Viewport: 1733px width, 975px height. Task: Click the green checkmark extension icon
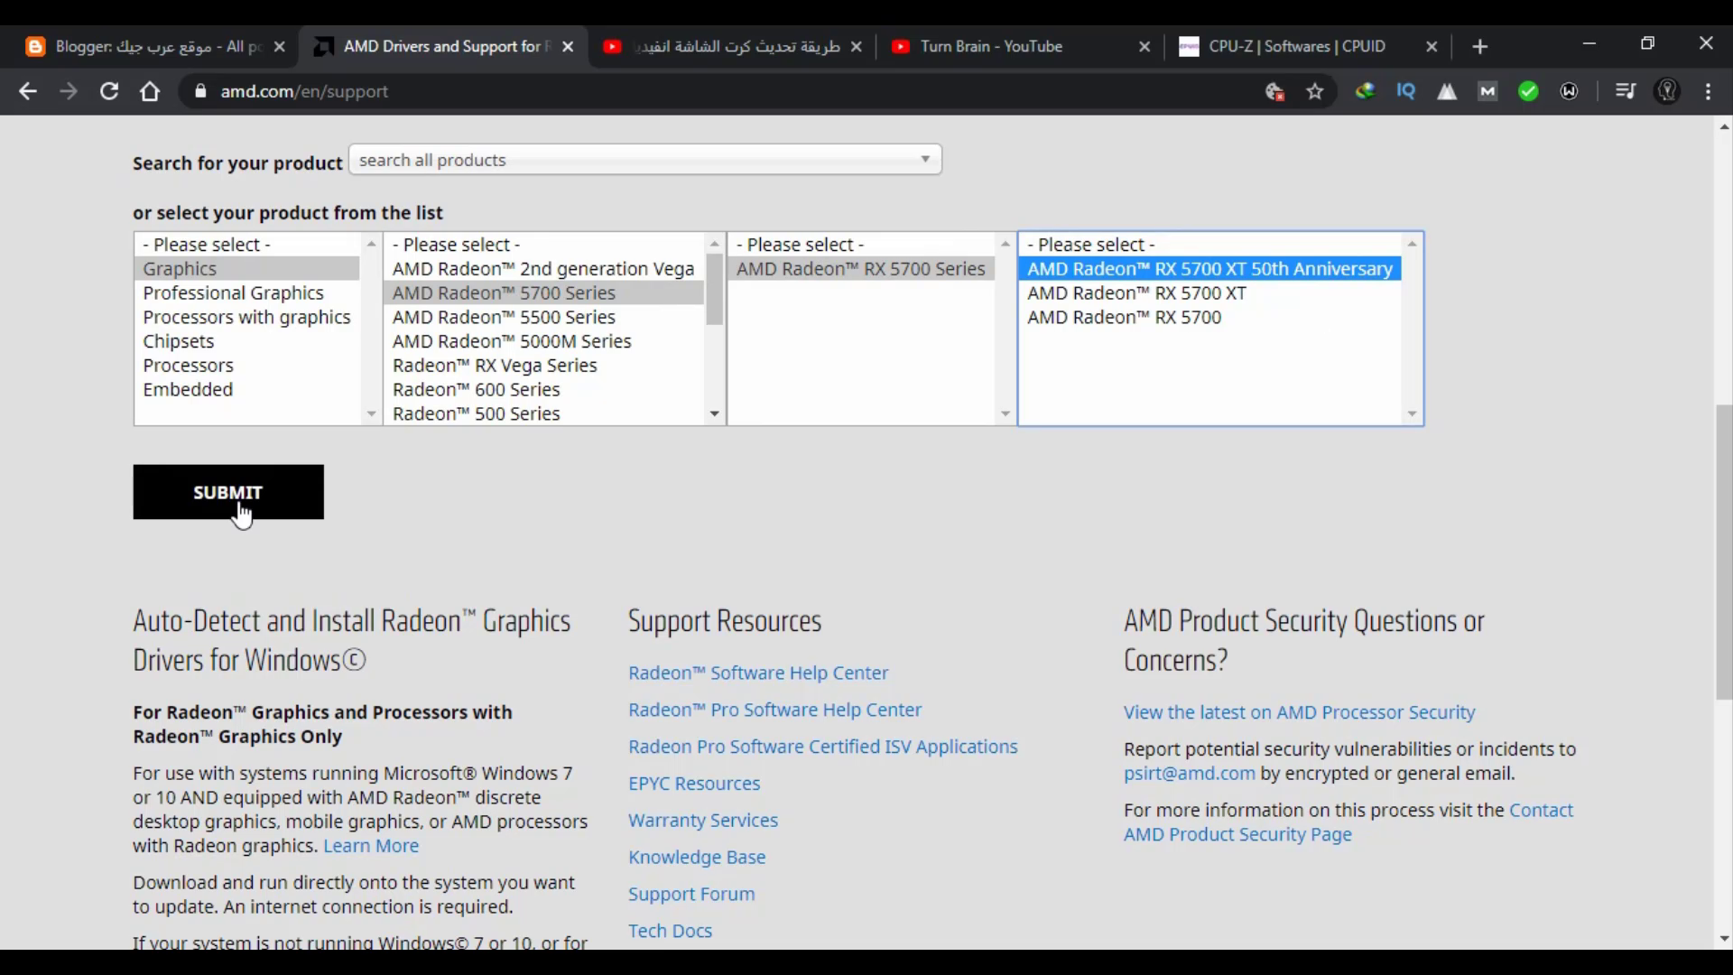(x=1528, y=91)
